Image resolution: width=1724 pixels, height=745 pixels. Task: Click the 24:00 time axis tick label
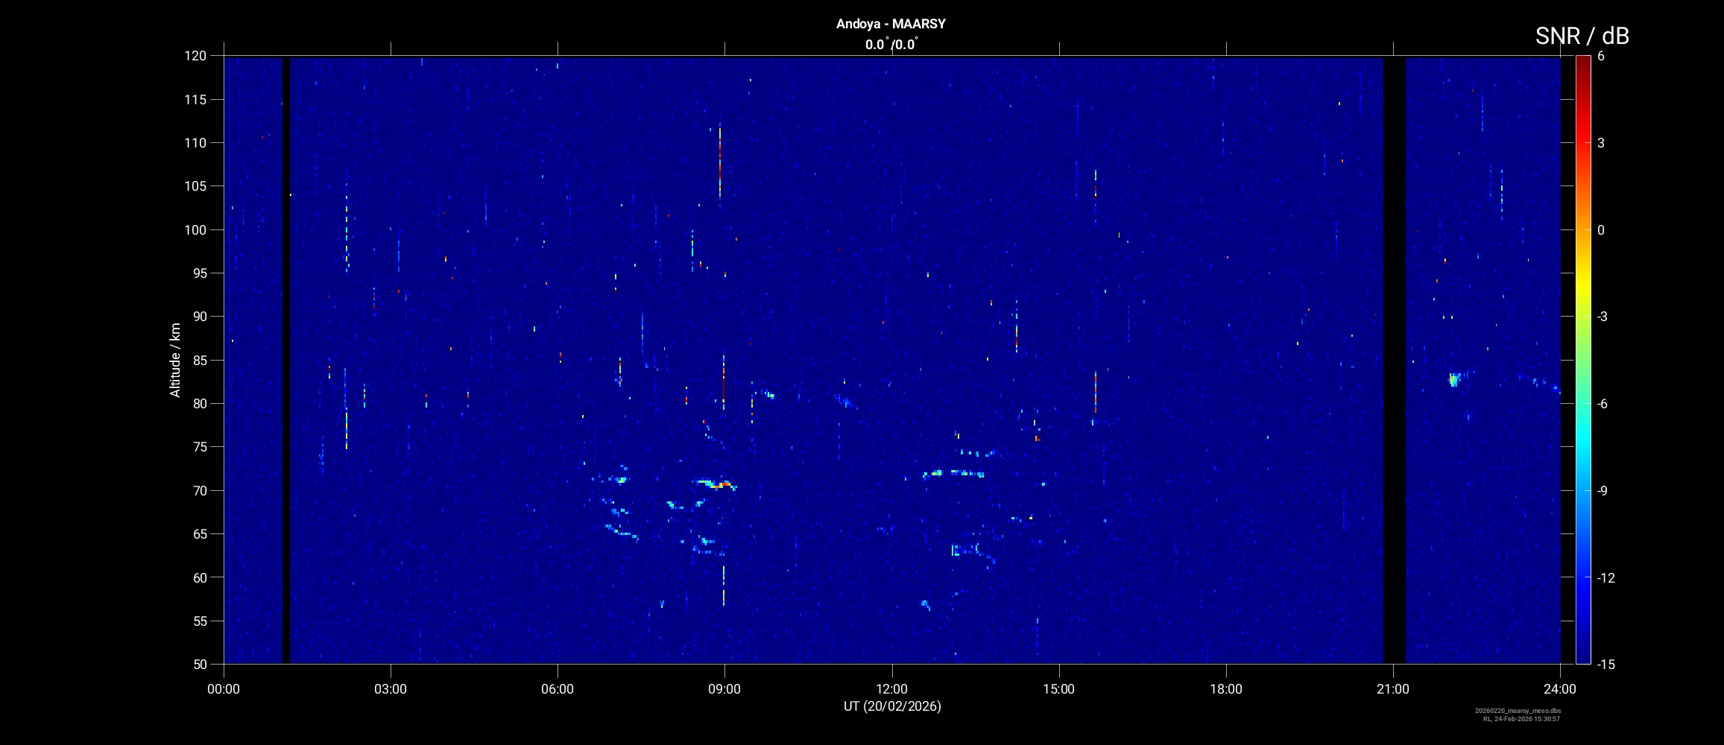1560,689
